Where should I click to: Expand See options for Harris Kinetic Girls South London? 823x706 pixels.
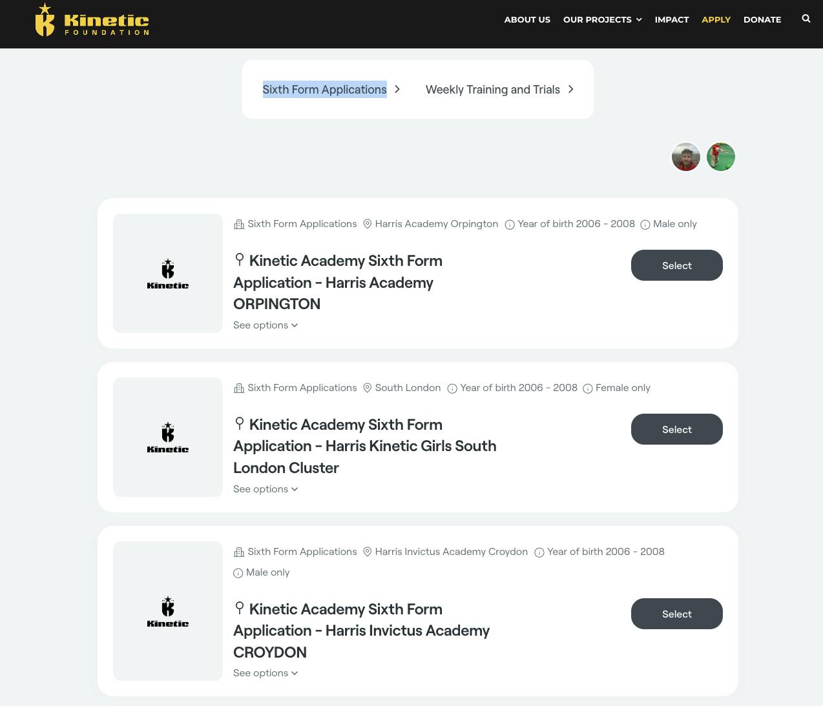[266, 489]
